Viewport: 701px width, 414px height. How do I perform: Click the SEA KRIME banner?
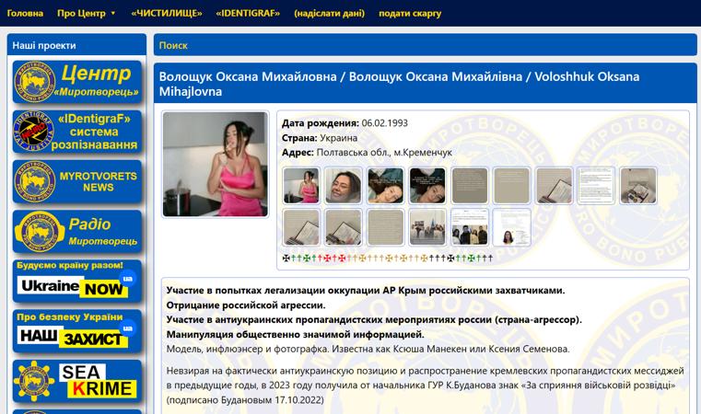[77, 381]
